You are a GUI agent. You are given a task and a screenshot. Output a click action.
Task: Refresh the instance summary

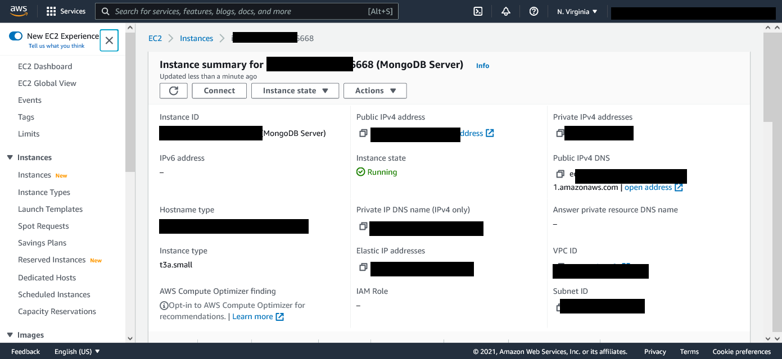coord(174,90)
